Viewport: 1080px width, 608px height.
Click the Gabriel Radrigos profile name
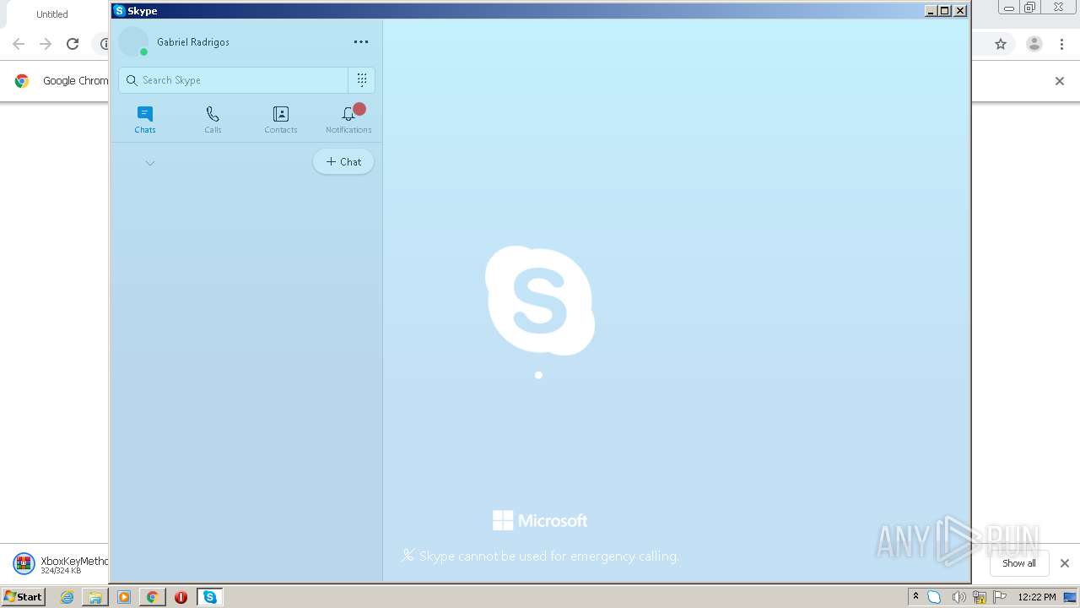point(193,42)
